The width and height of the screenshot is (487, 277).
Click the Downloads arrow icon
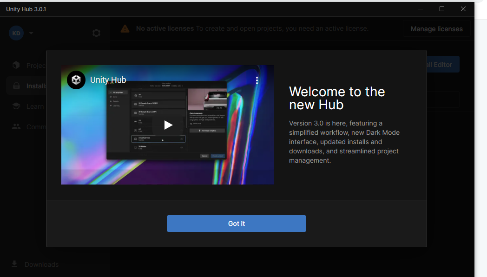14,264
